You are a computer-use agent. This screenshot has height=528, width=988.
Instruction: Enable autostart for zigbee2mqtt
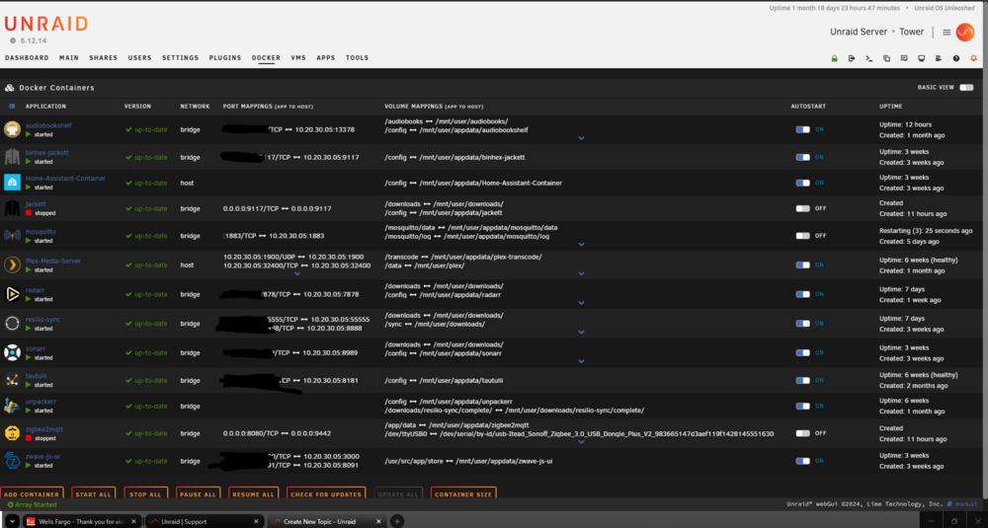point(802,433)
